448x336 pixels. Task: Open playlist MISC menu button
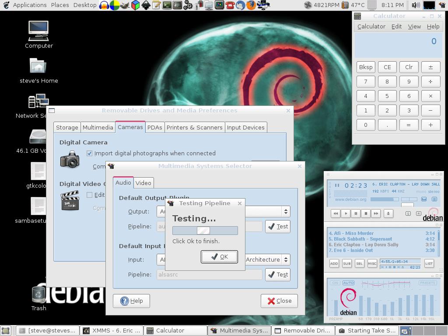point(372,263)
